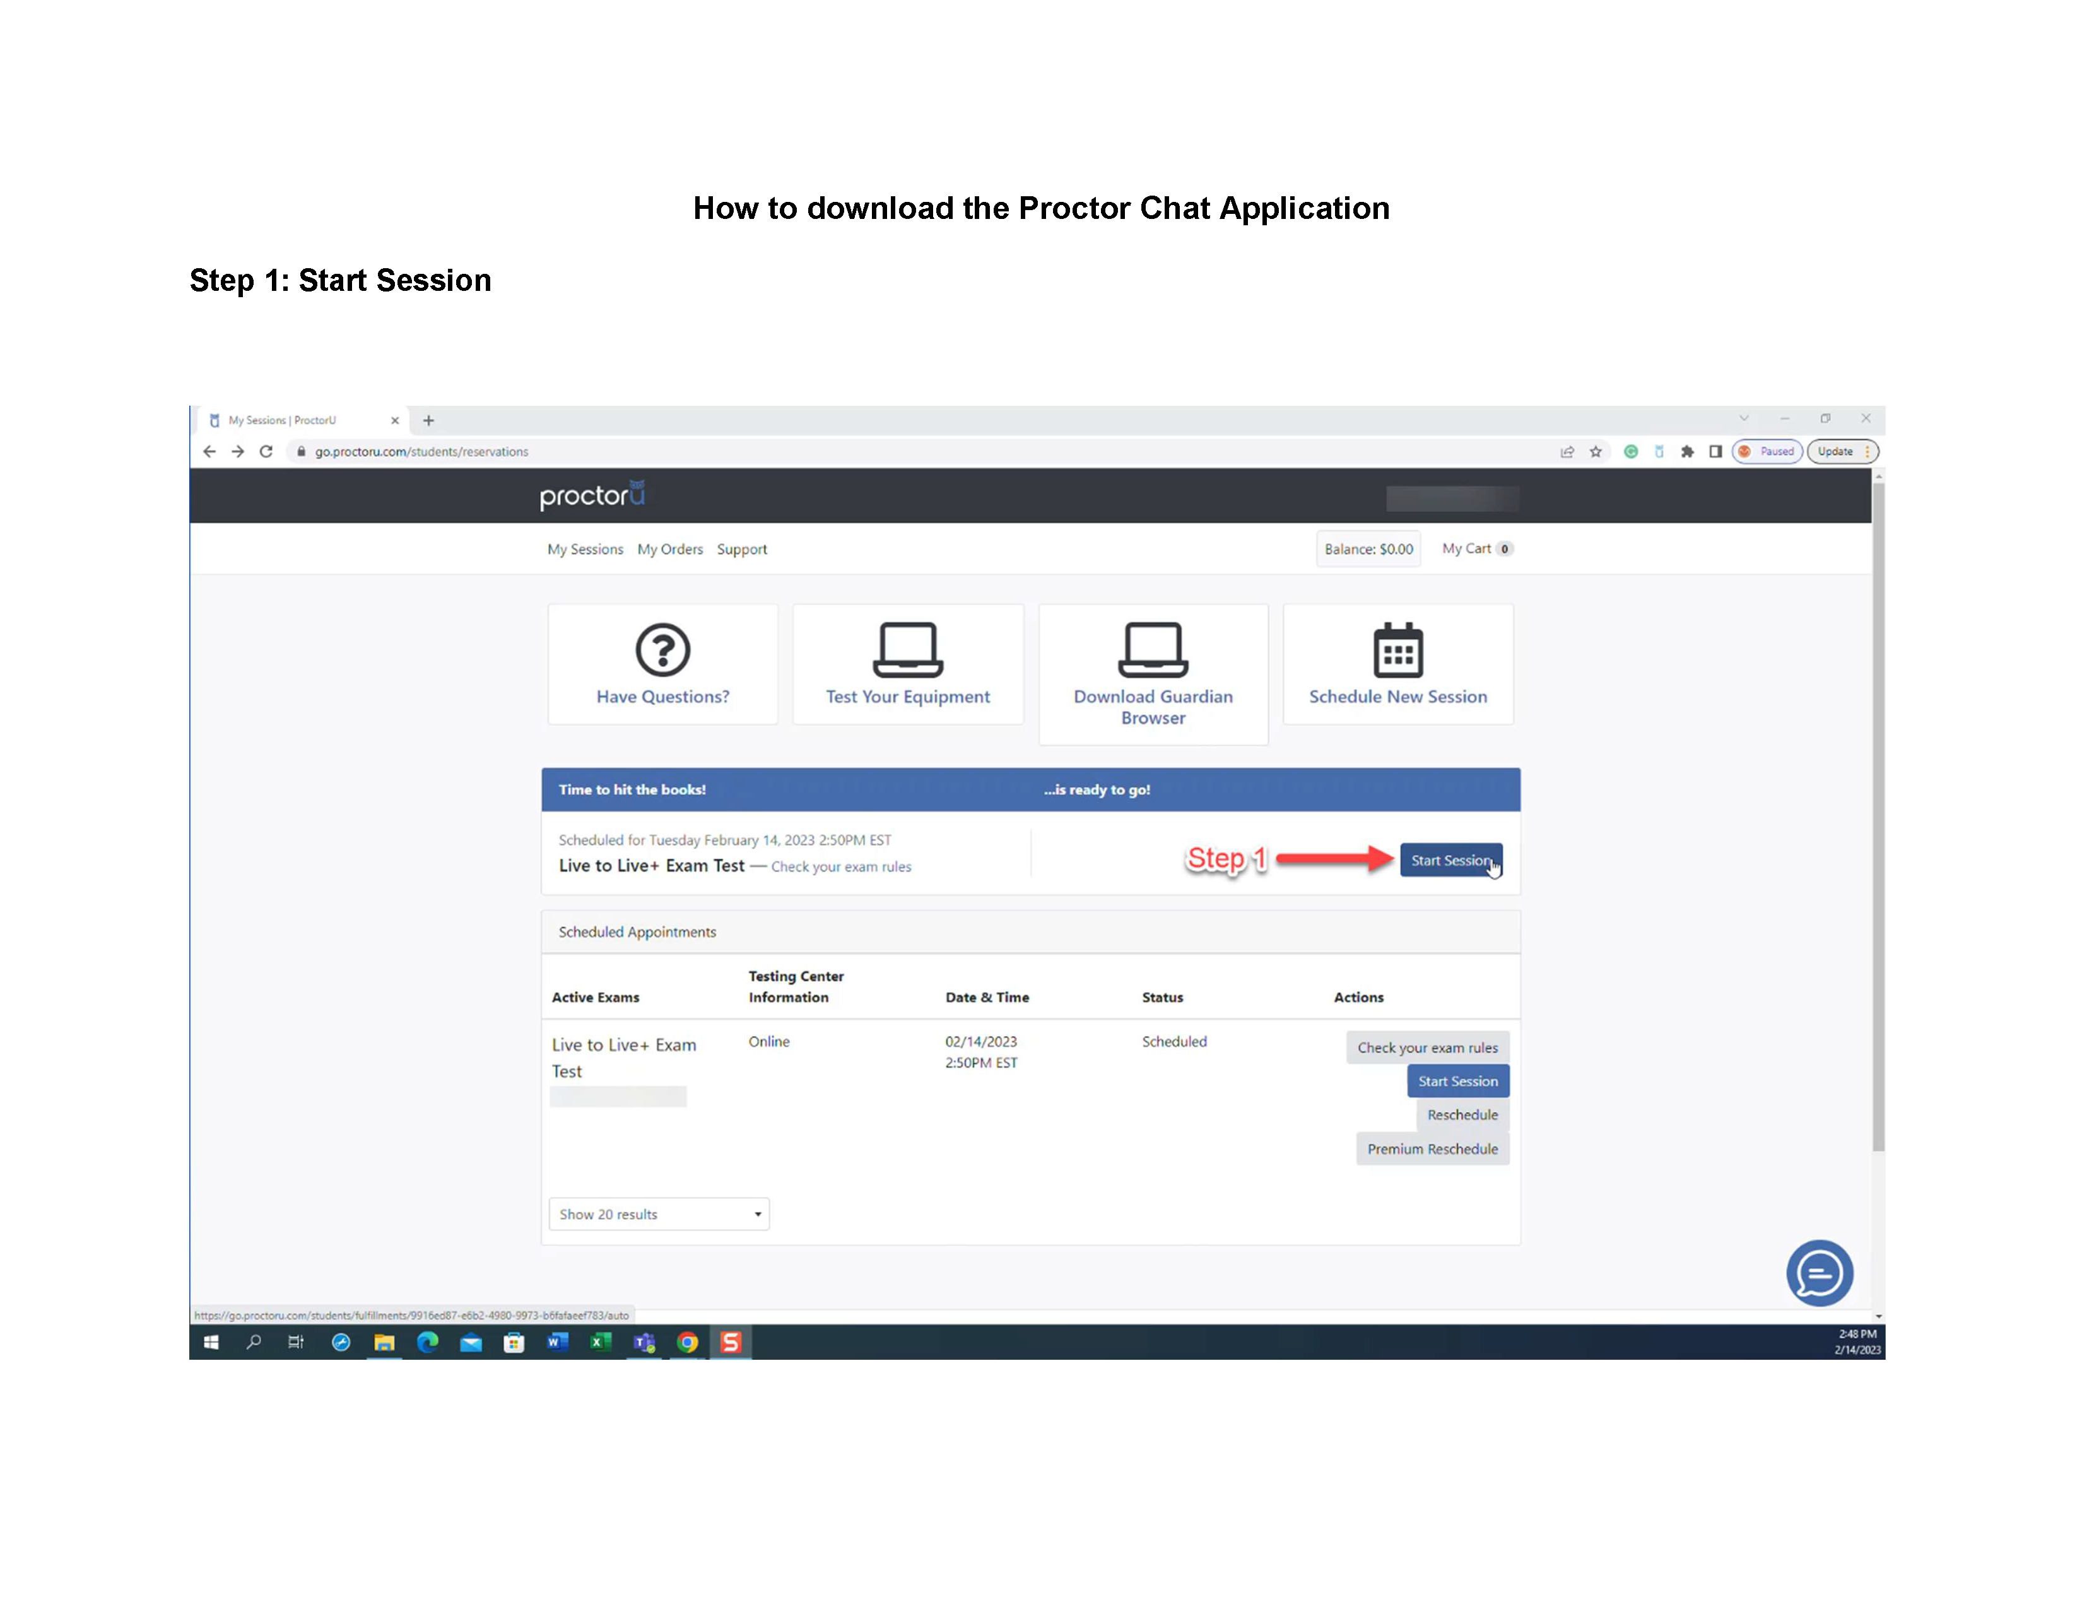Bookmark page with the star icon

click(x=1595, y=452)
